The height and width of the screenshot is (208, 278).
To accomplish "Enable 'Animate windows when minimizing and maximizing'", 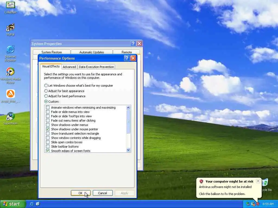I will click(x=48, y=108).
